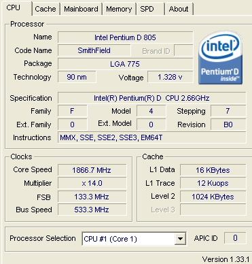252x264 pixels.
Task: Click the Voltage value 1.328 v
Action: (x=170, y=77)
